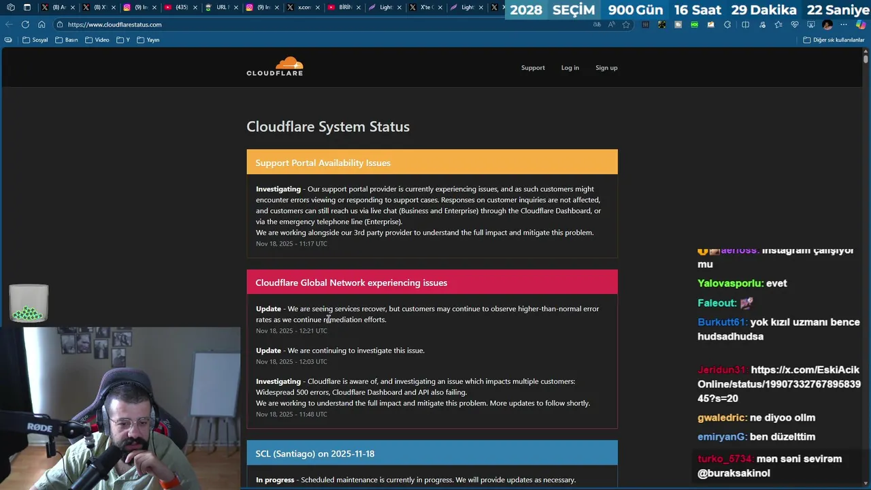Screen dimensions: 871x490
Task: Click the green KK extension icon
Action: point(694,24)
